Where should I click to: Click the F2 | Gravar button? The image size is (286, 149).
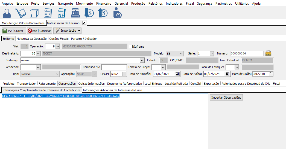pyautogui.click(x=14, y=31)
